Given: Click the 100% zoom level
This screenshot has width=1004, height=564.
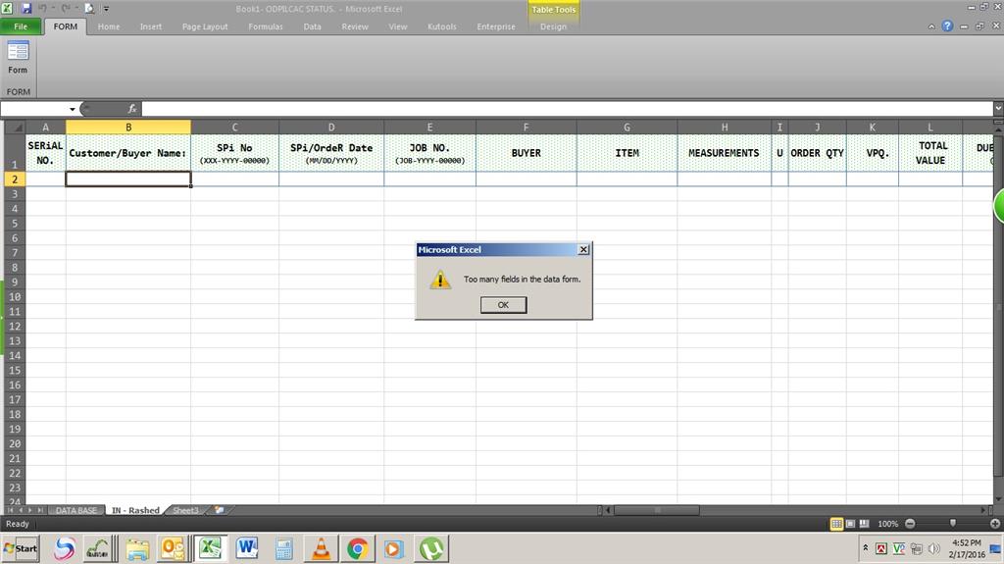Looking at the screenshot, I should (887, 524).
